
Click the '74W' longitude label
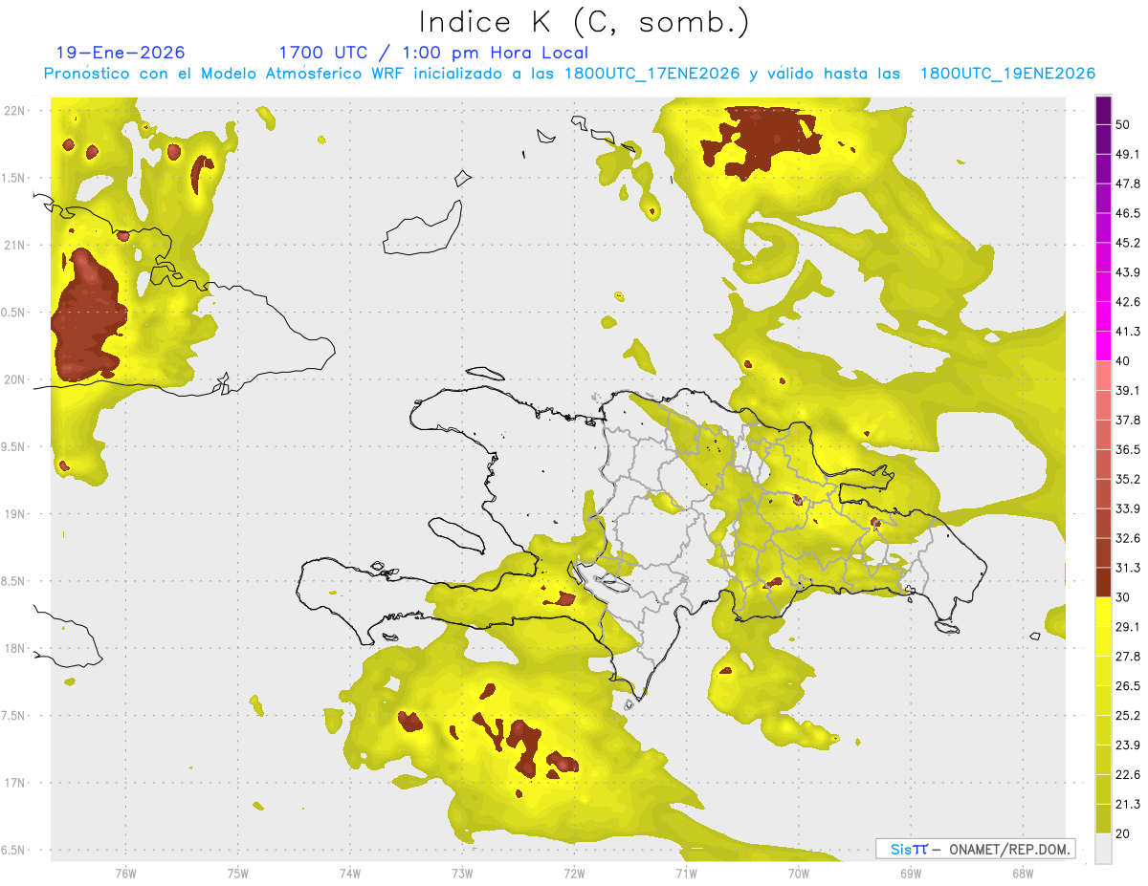[350, 874]
